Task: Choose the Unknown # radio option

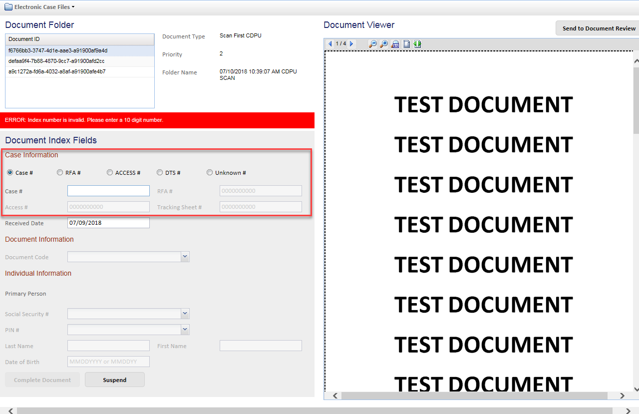Action: point(210,173)
